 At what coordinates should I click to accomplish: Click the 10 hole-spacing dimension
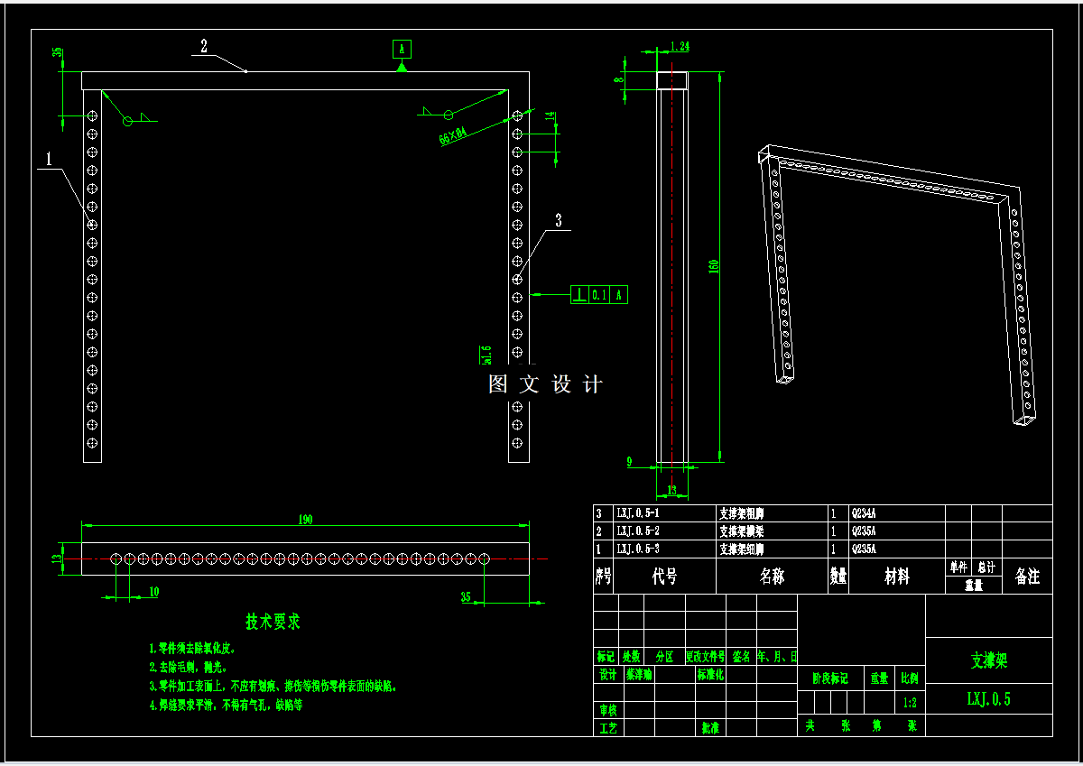tap(154, 591)
